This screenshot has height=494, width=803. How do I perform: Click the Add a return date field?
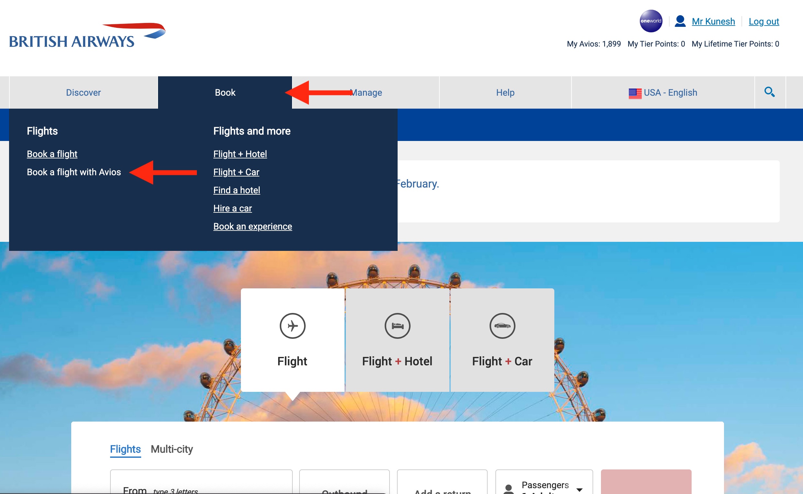point(442,482)
